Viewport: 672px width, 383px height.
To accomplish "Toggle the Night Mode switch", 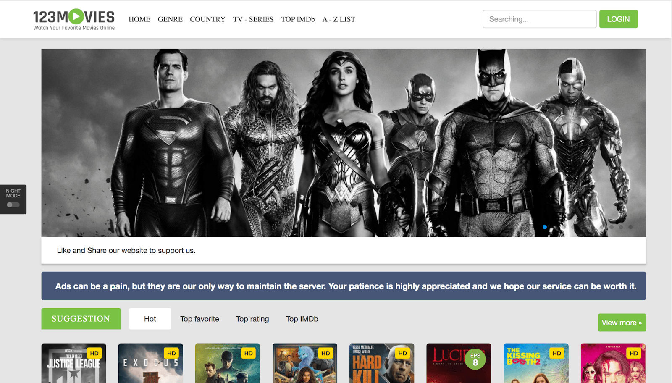I will pyautogui.click(x=13, y=205).
